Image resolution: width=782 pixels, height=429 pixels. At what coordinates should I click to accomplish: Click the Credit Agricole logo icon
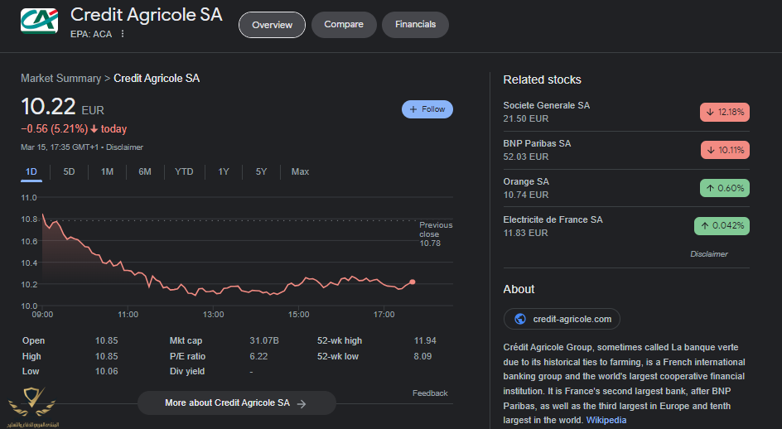40,21
